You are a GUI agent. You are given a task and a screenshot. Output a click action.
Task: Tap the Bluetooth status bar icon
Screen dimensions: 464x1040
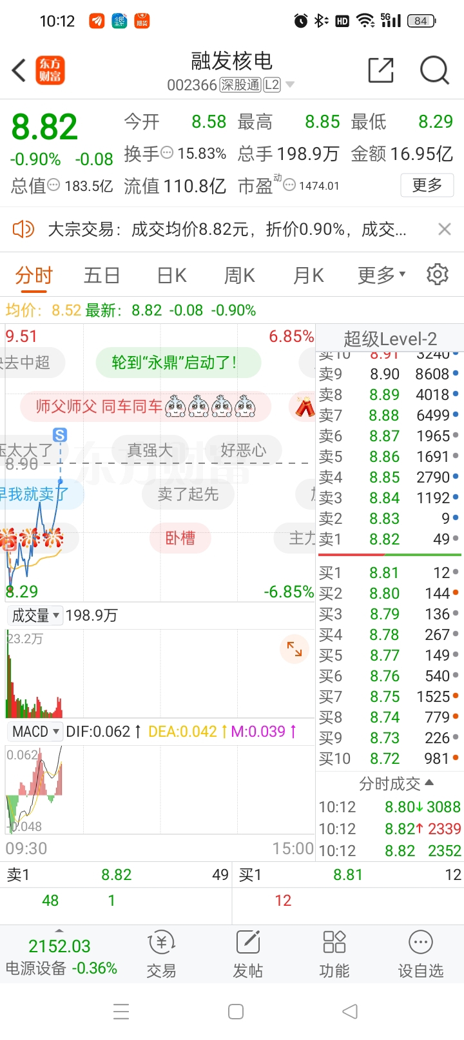(321, 21)
